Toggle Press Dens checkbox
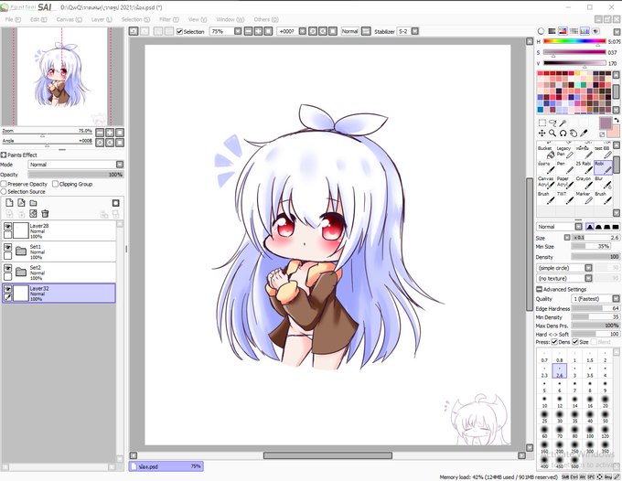Image resolution: width=622 pixels, height=481 pixels. coord(554,342)
